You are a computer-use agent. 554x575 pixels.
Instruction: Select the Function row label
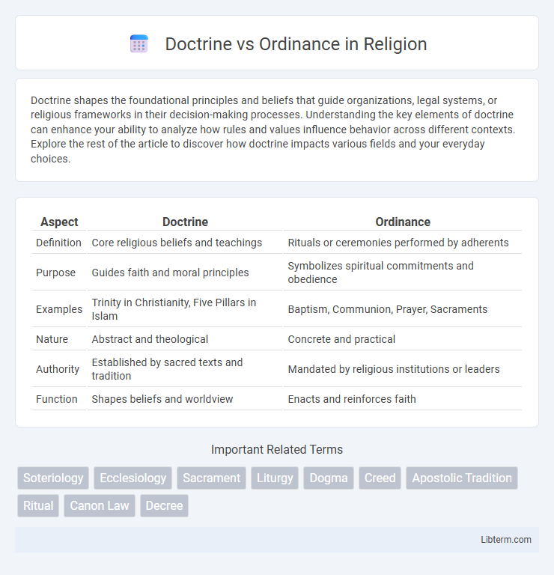pyautogui.click(x=57, y=399)
